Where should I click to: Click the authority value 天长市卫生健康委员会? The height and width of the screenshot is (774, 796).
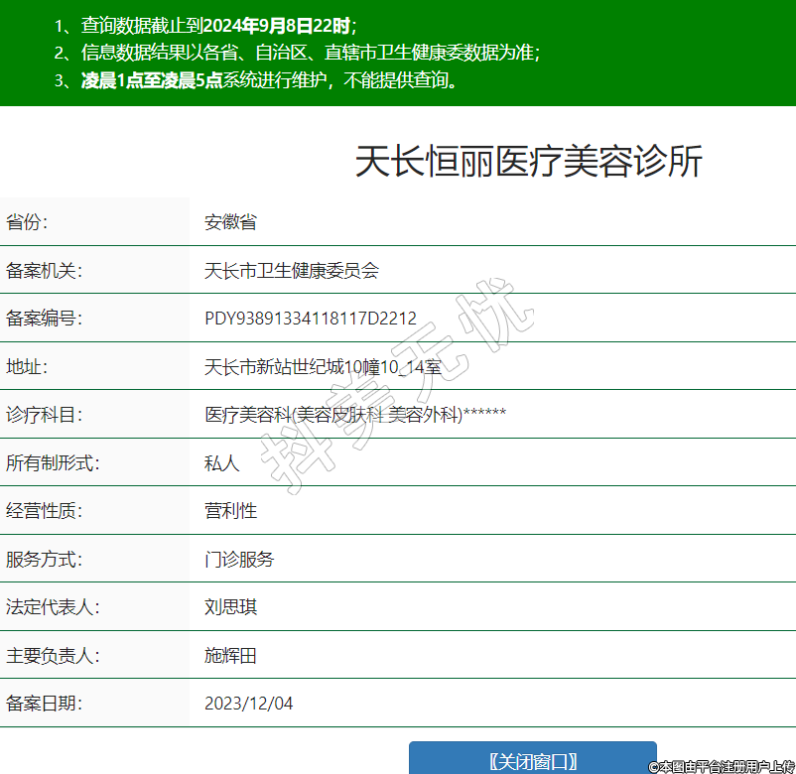pyautogui.click(x=291, y=270)
